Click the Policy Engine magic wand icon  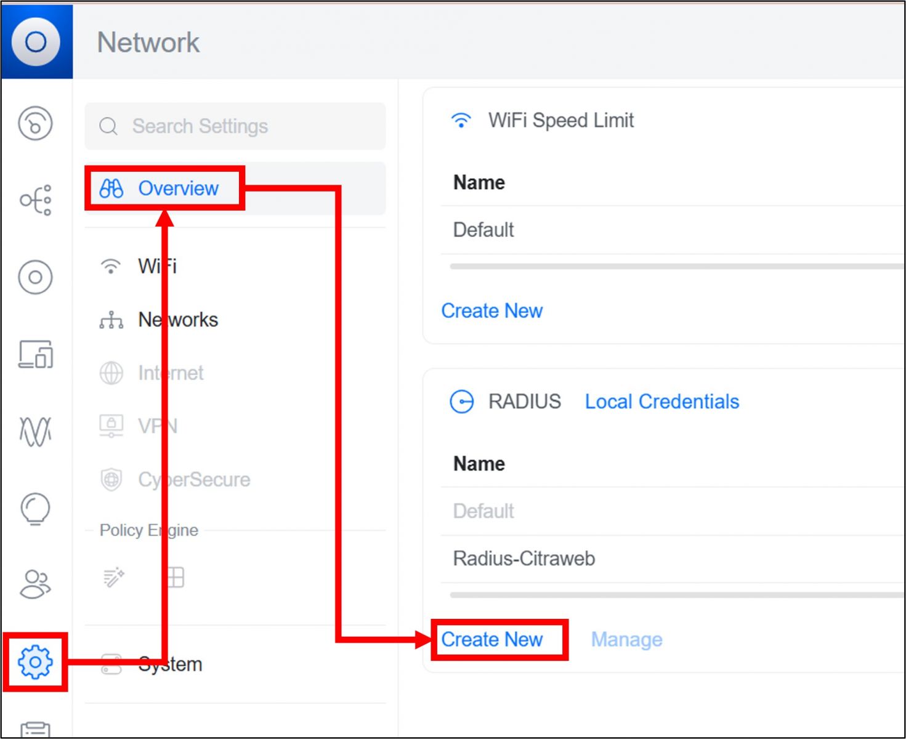114,578
